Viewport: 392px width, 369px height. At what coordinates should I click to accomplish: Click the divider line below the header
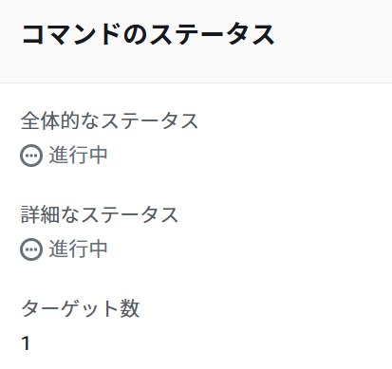click(x=196, y=83)
